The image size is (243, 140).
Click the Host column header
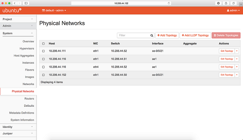click(52, 43)
